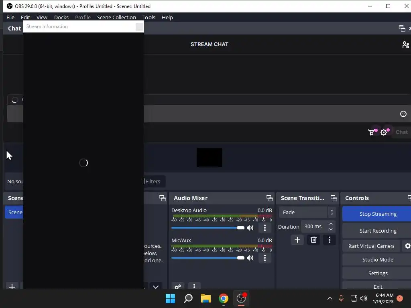Decrease transition duration with down arrow

pos(331,229)
